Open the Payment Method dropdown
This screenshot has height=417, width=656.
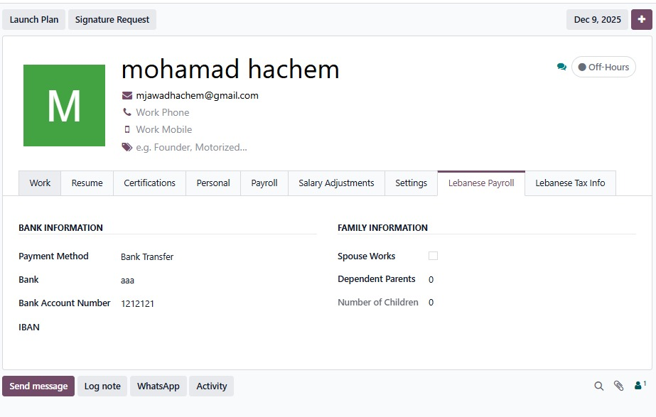click(213, 256)
